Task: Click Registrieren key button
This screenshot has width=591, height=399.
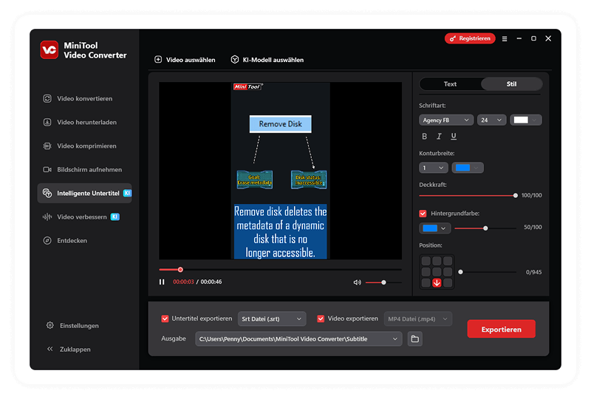Action: 470,38
